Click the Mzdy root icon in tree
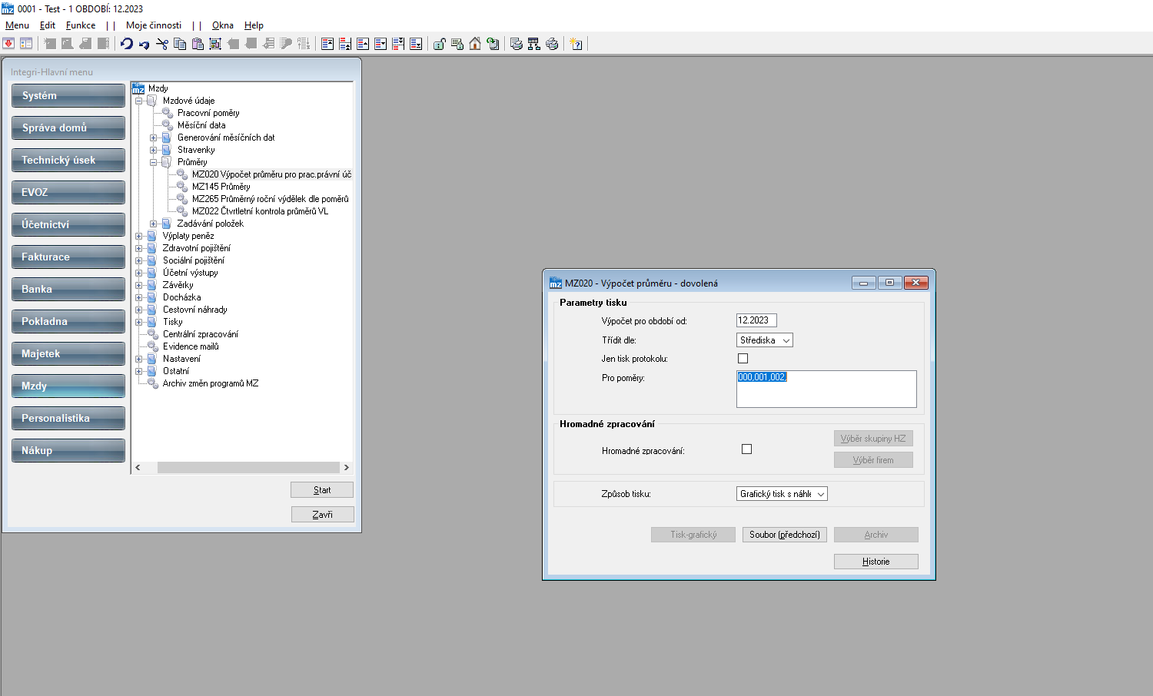The height and width of the screenshot is (696, 1153). (138, 88)
